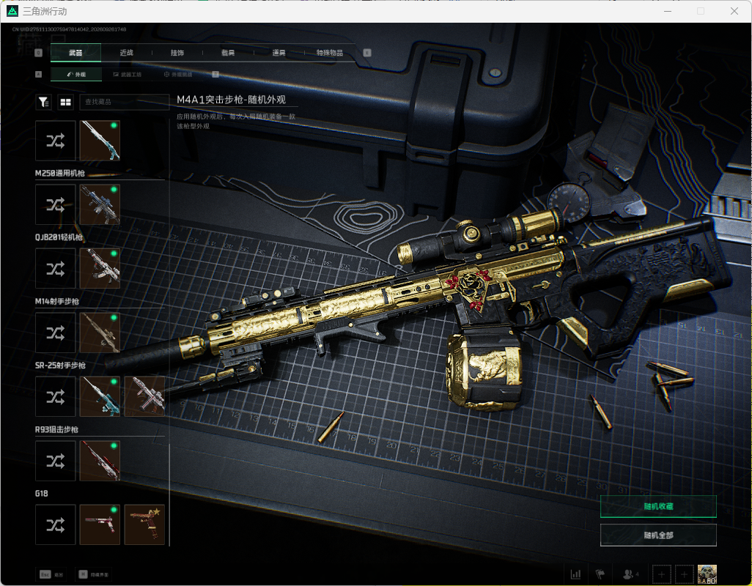Select the skin thumbnail under M14射手步枪
752x586 pixels.
coord(100,333)
